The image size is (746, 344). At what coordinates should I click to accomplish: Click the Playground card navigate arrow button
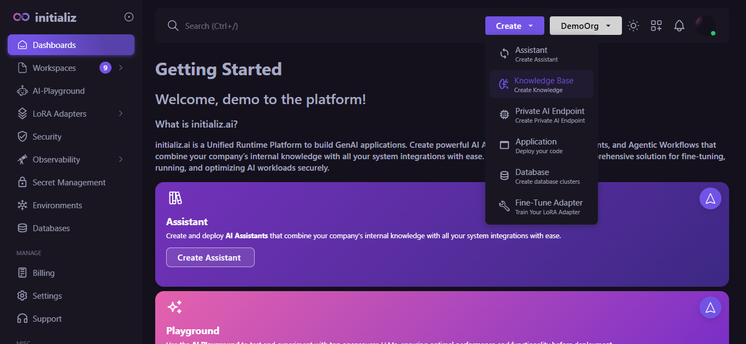710,307
